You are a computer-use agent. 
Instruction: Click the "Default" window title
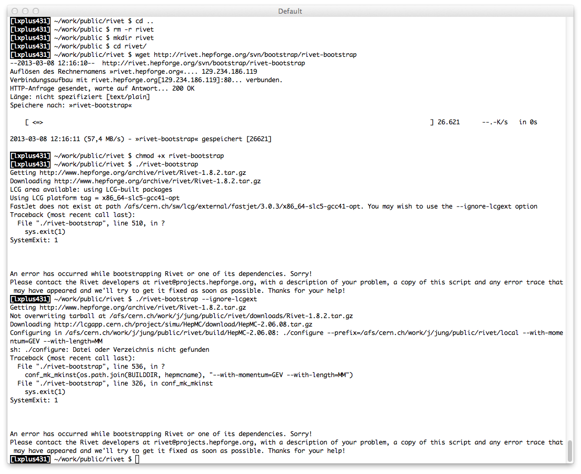click(290, 11)
